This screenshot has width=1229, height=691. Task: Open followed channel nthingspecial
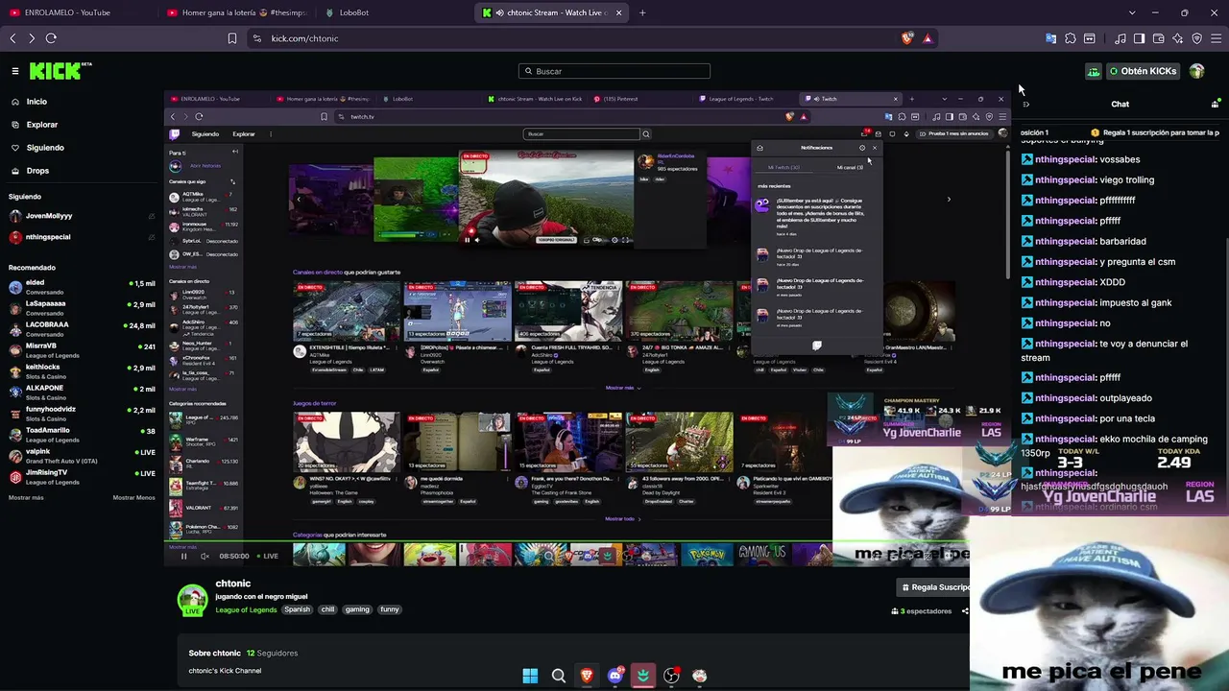click(x=82, y=237)
